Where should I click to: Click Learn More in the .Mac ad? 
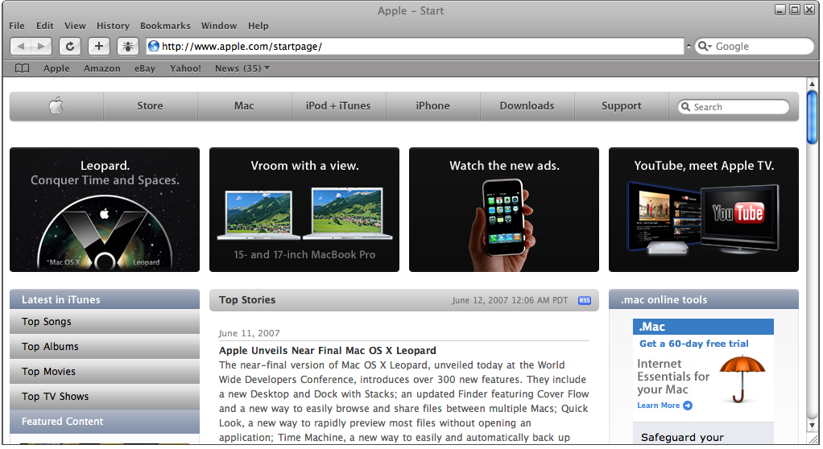click(x=664, y=406)
